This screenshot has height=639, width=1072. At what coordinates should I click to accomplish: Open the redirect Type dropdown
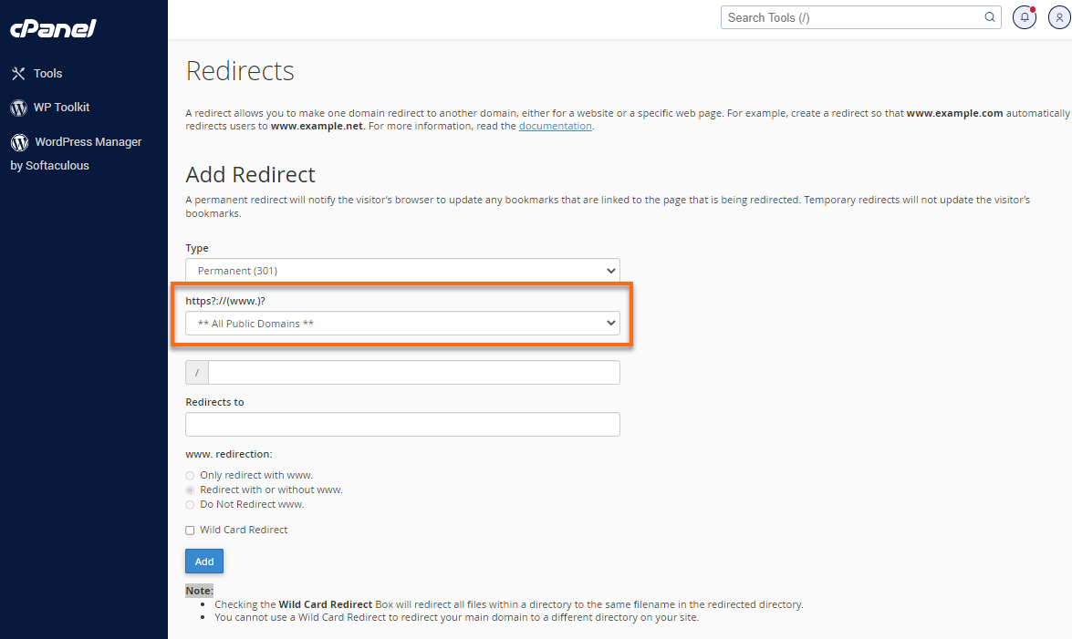pyautogui.click(x=402, y=270)
